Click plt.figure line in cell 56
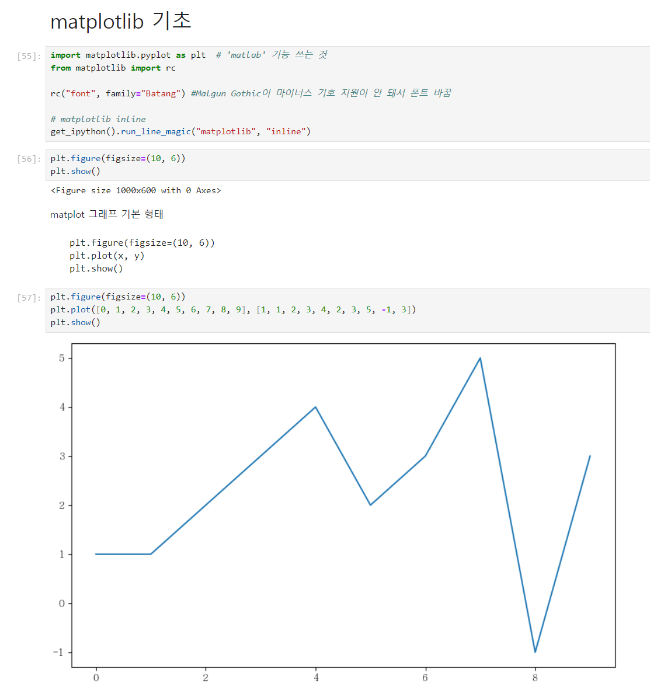This screenshot has width=650, height=693. click(117, 158)
